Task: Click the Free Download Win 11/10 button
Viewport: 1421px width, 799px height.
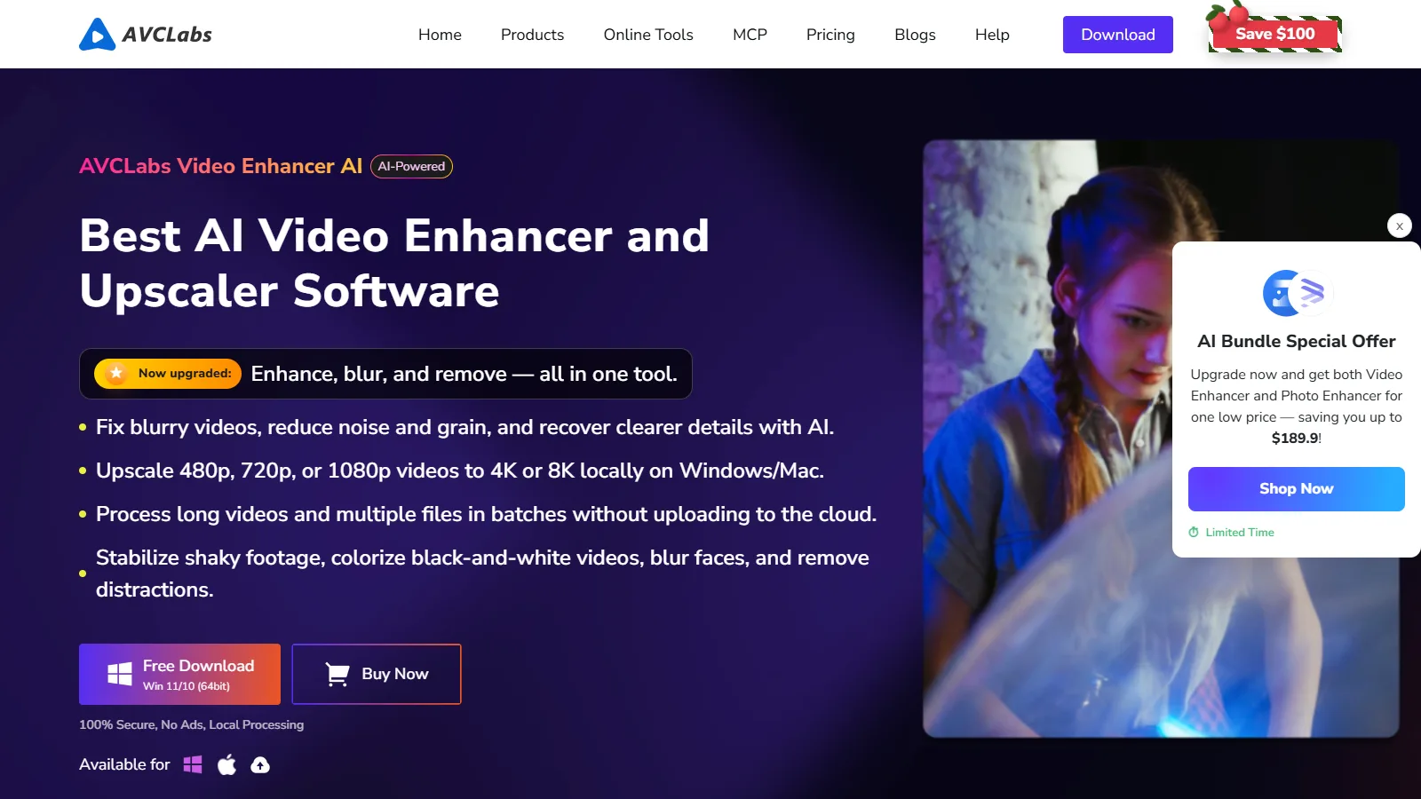Action: pos(179,674)
